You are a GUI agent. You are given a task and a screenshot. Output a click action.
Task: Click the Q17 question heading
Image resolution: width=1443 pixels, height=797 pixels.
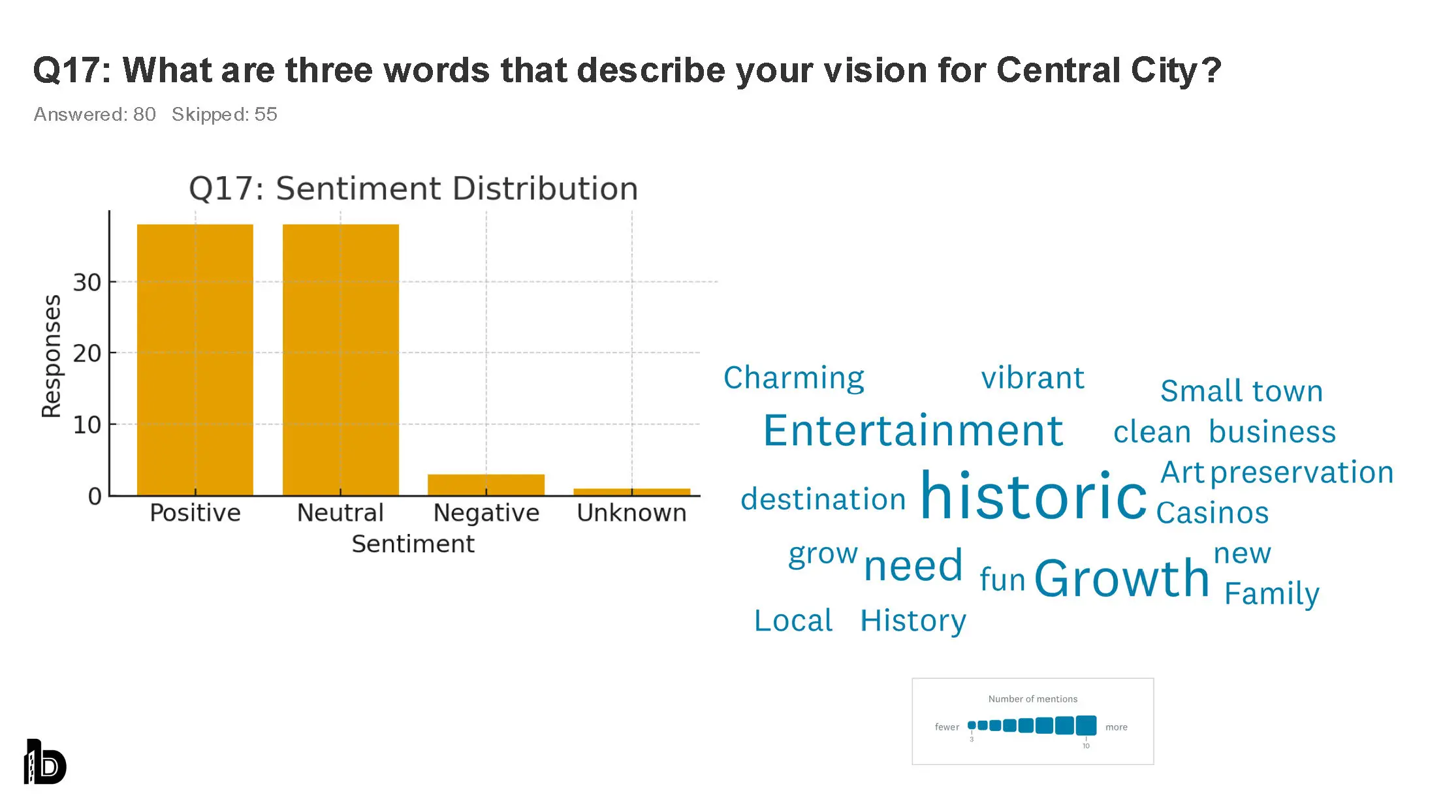click(627, 70)
